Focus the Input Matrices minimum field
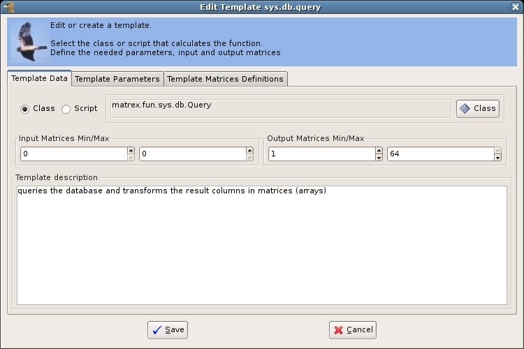Screen dimensions: 524x349 (74, 154)
